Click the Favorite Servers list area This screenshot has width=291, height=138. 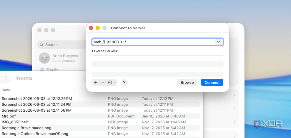click(x=157, y=66)
